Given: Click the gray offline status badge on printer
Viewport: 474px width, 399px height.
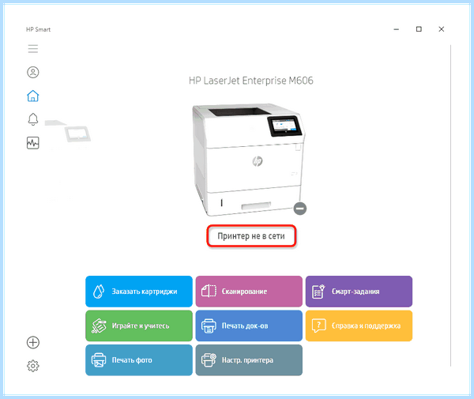Looking at the screenshot, I should [x=300, y=209].
